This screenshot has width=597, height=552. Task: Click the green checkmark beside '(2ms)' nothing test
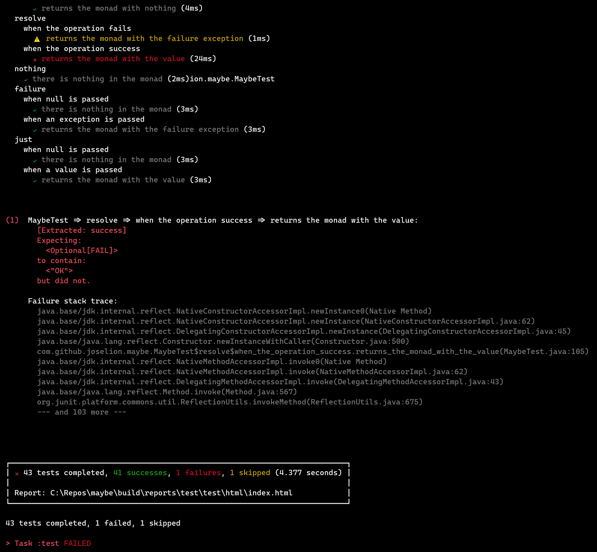tap(26, 80)
